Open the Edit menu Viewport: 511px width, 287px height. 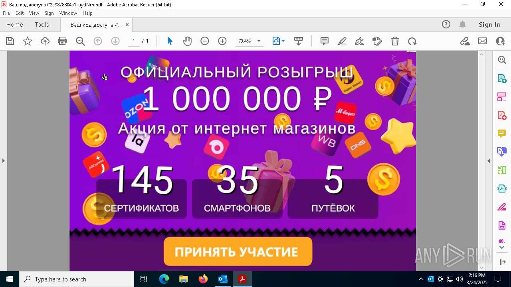(20, 13)
